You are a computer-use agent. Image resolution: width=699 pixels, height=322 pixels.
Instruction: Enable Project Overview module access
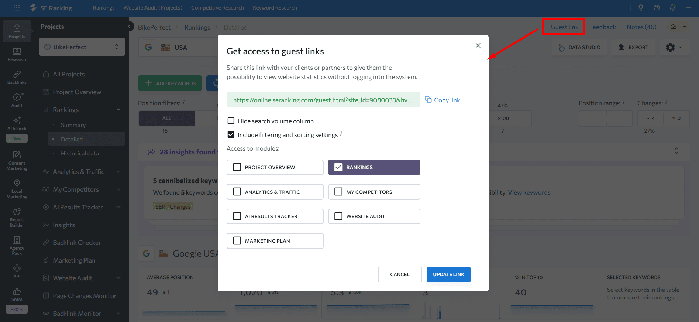pyautogui.click(x=275, y=167)
